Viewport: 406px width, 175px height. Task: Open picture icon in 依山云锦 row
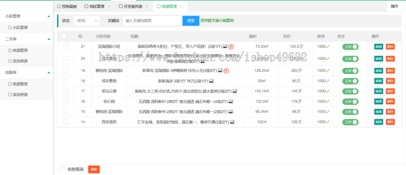coord(235,91)
